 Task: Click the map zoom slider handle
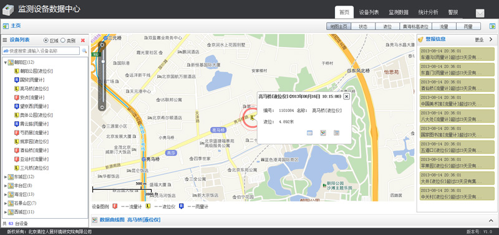click(103, 61)
